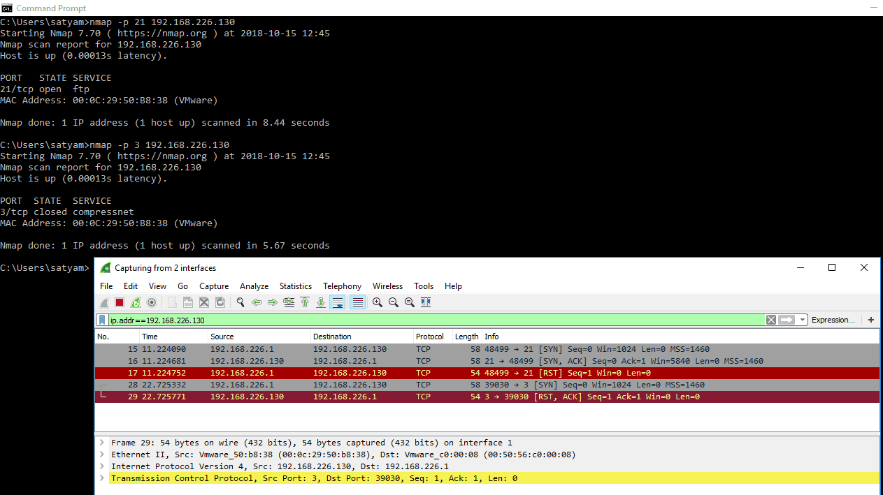Toggle auto-scroll during live capture
Viewport: 883px width, 495px height.
(338, 302)
